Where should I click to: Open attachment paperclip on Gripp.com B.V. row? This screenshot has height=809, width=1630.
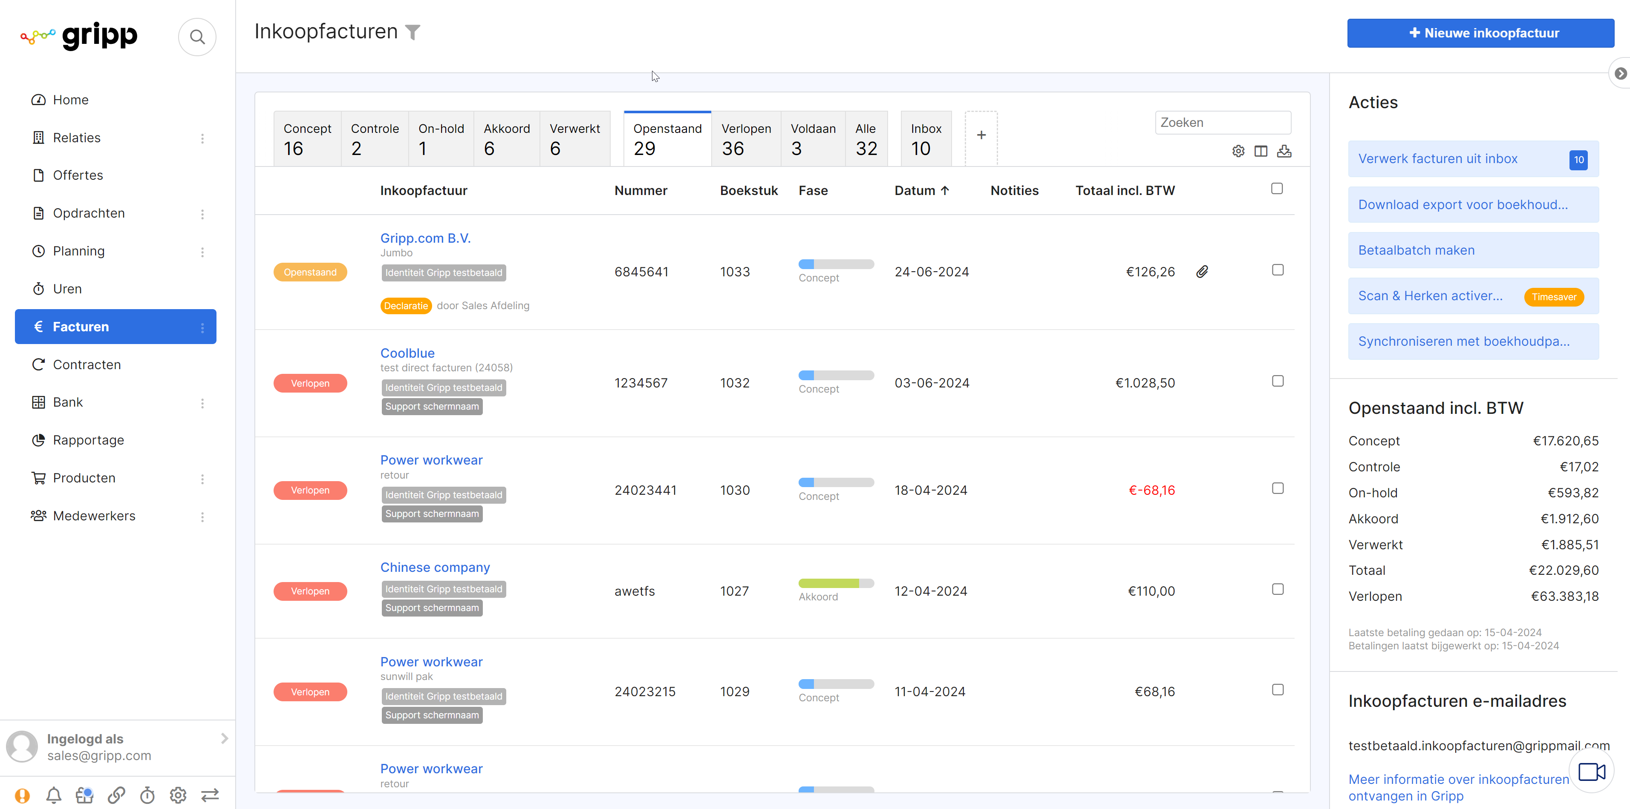[x=1202, y=272]
